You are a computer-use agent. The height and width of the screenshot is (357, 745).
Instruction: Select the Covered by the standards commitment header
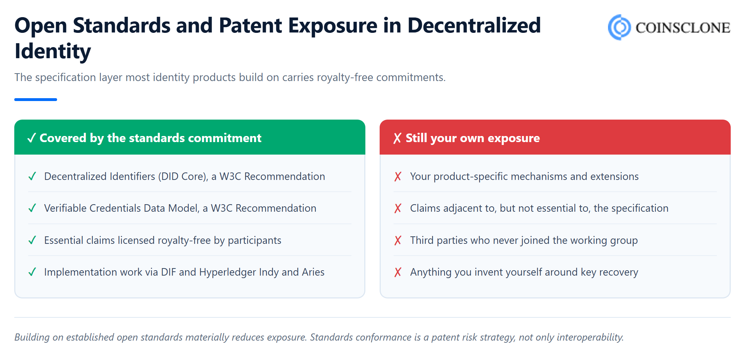190,137
